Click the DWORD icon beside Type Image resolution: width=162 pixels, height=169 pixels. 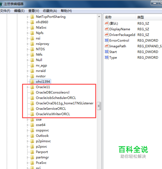point(107,57)
